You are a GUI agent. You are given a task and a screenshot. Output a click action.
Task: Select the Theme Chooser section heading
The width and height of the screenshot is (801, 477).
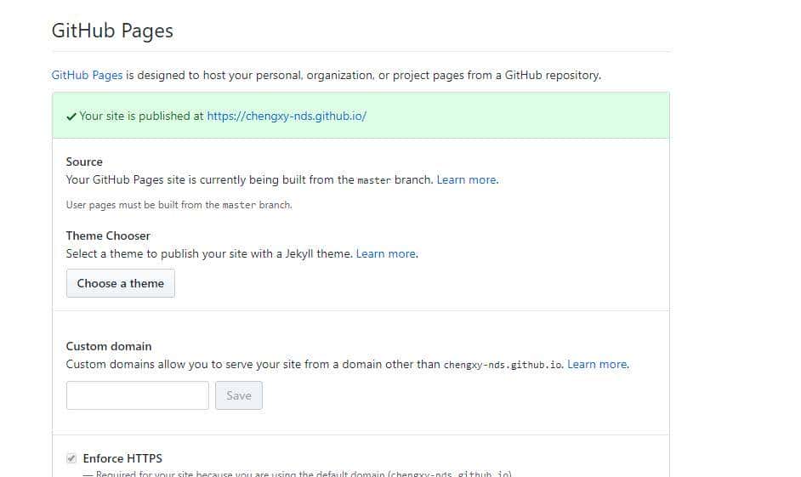pyautogui.click(x=108, y=236)
